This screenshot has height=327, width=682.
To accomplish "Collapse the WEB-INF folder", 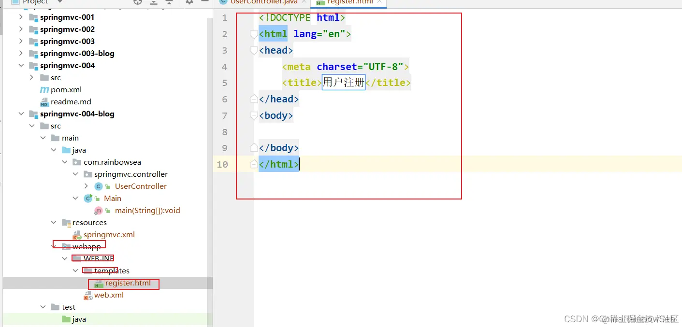I will click(x=64, y=258).
